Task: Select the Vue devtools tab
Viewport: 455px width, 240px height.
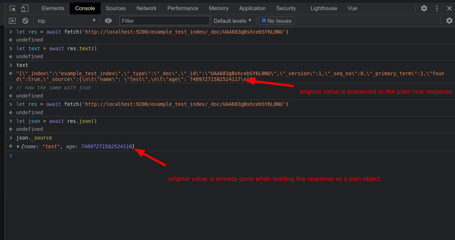Action: click(x=352, y=8)
